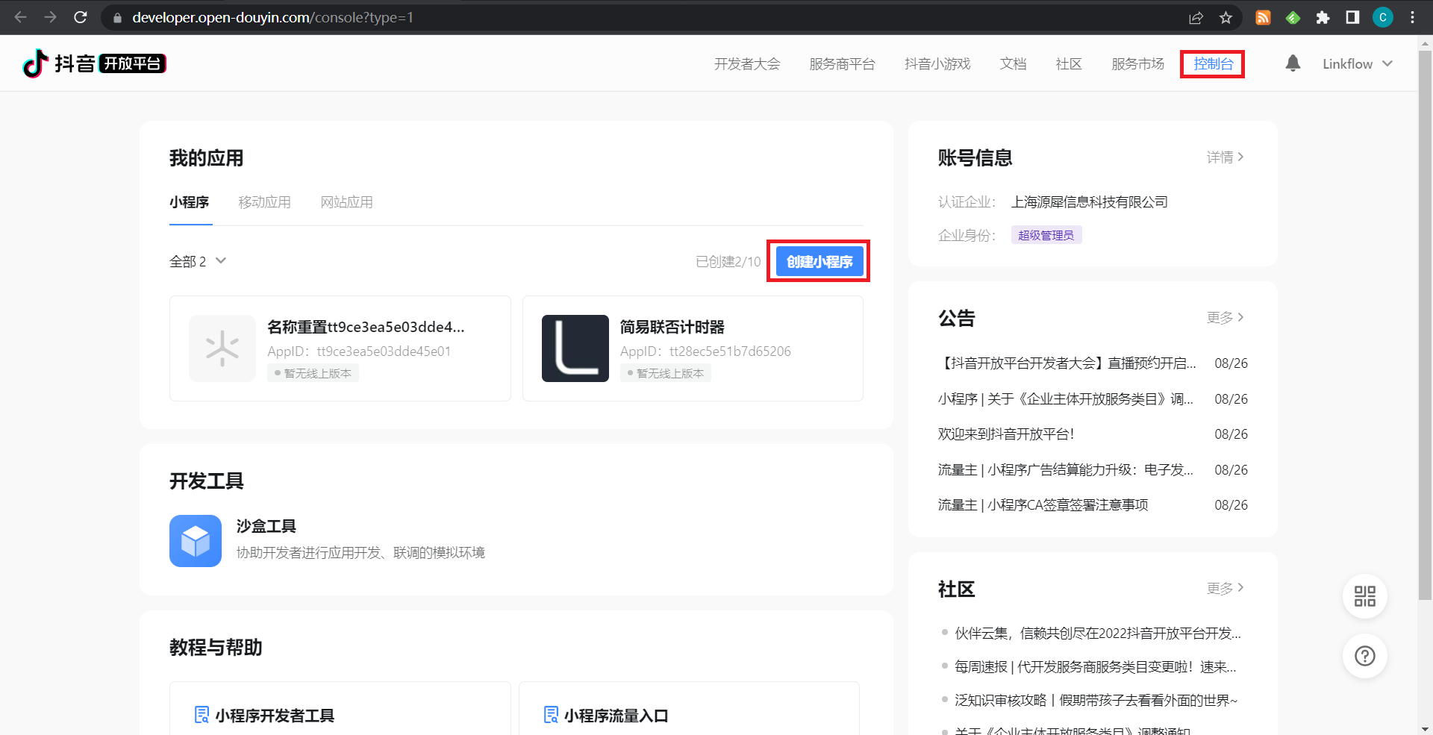Reload the page in browser
This screenshot has width=1433, height=735.
tap(81, 17)
